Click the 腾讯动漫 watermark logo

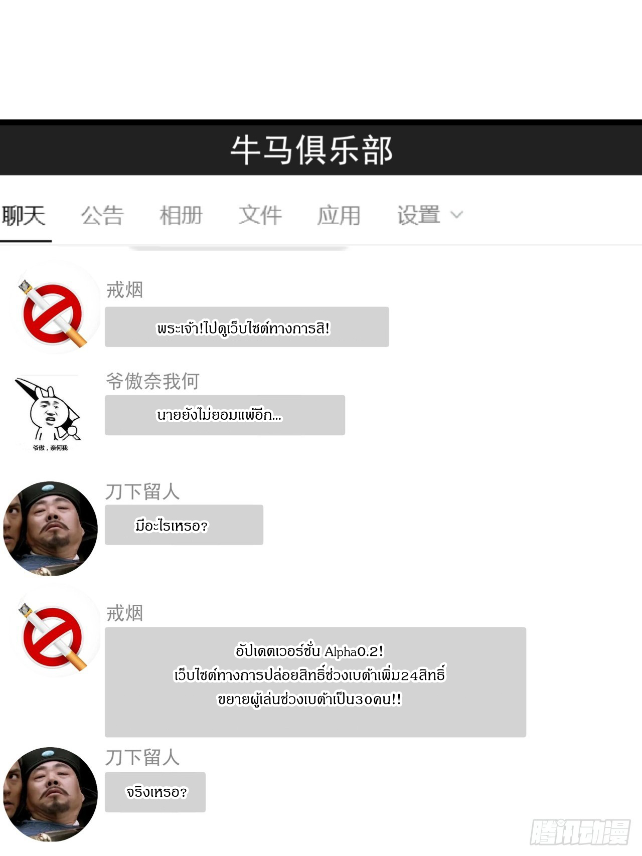click(x=580, y=832)
